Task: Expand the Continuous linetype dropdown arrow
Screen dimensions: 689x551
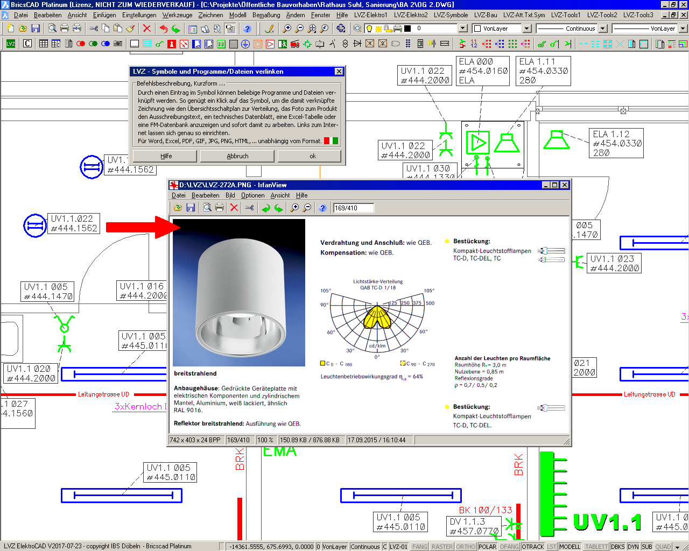Action: [x=603, y=29]
